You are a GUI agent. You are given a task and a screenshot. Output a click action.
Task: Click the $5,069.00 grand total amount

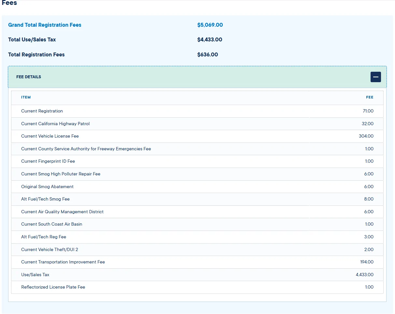[x=210, y=25]
